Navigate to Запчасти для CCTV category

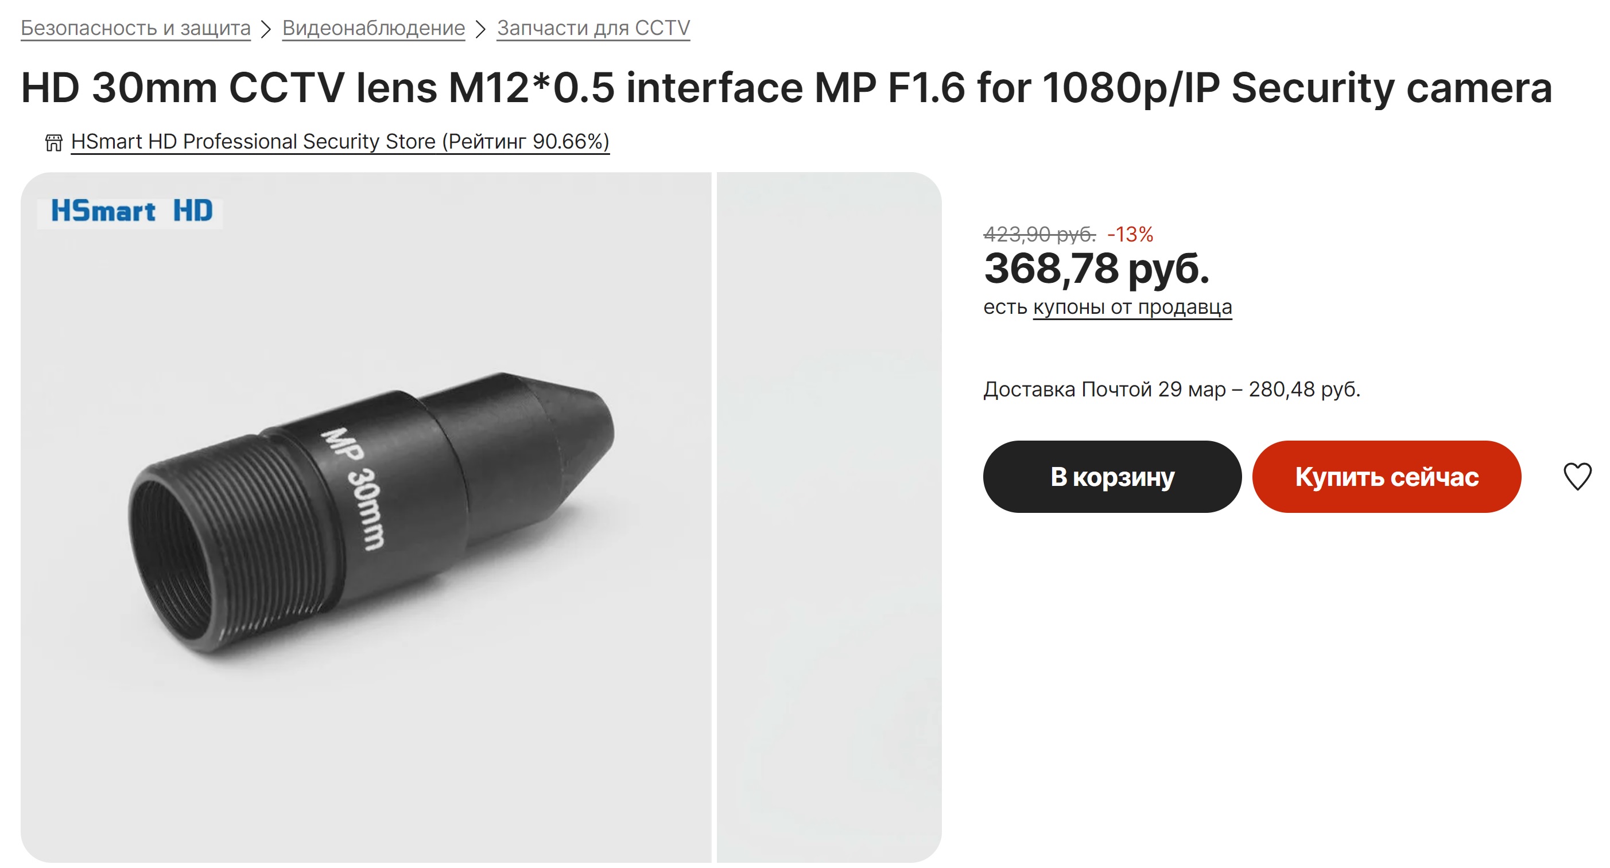point(593,28)
